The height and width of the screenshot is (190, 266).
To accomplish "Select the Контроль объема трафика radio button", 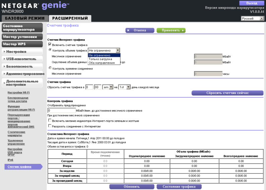I will [50, 50].
